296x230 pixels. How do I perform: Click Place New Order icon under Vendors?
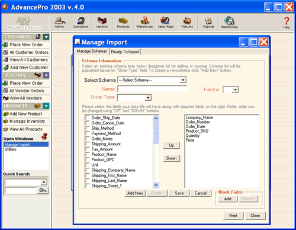coord(5,83)
